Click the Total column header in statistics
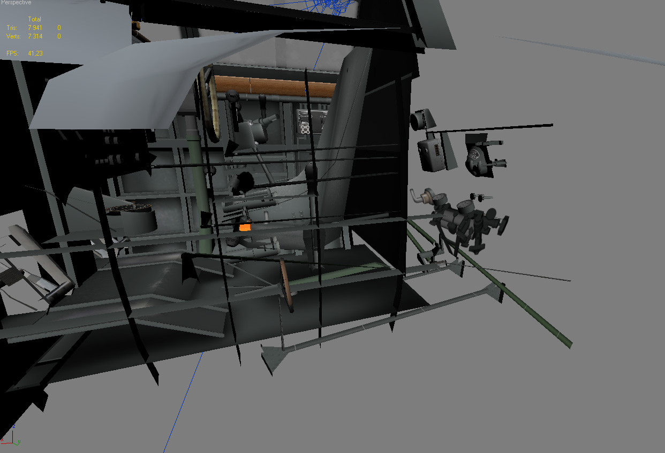The height and width of the screenshot is (453, 665). pyautogui.click(x=34, y=19)
